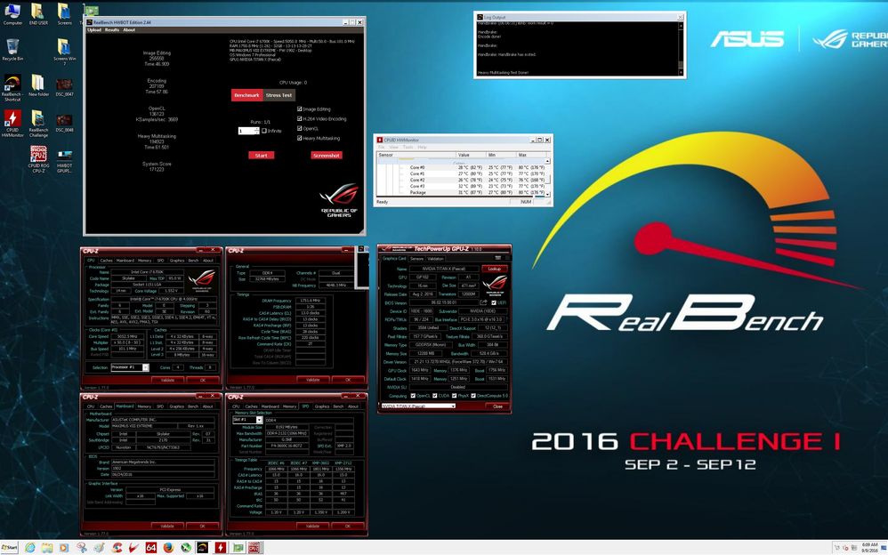Enable the Infinite runs checkbox

pyautogui.click(x=264, y=131)
